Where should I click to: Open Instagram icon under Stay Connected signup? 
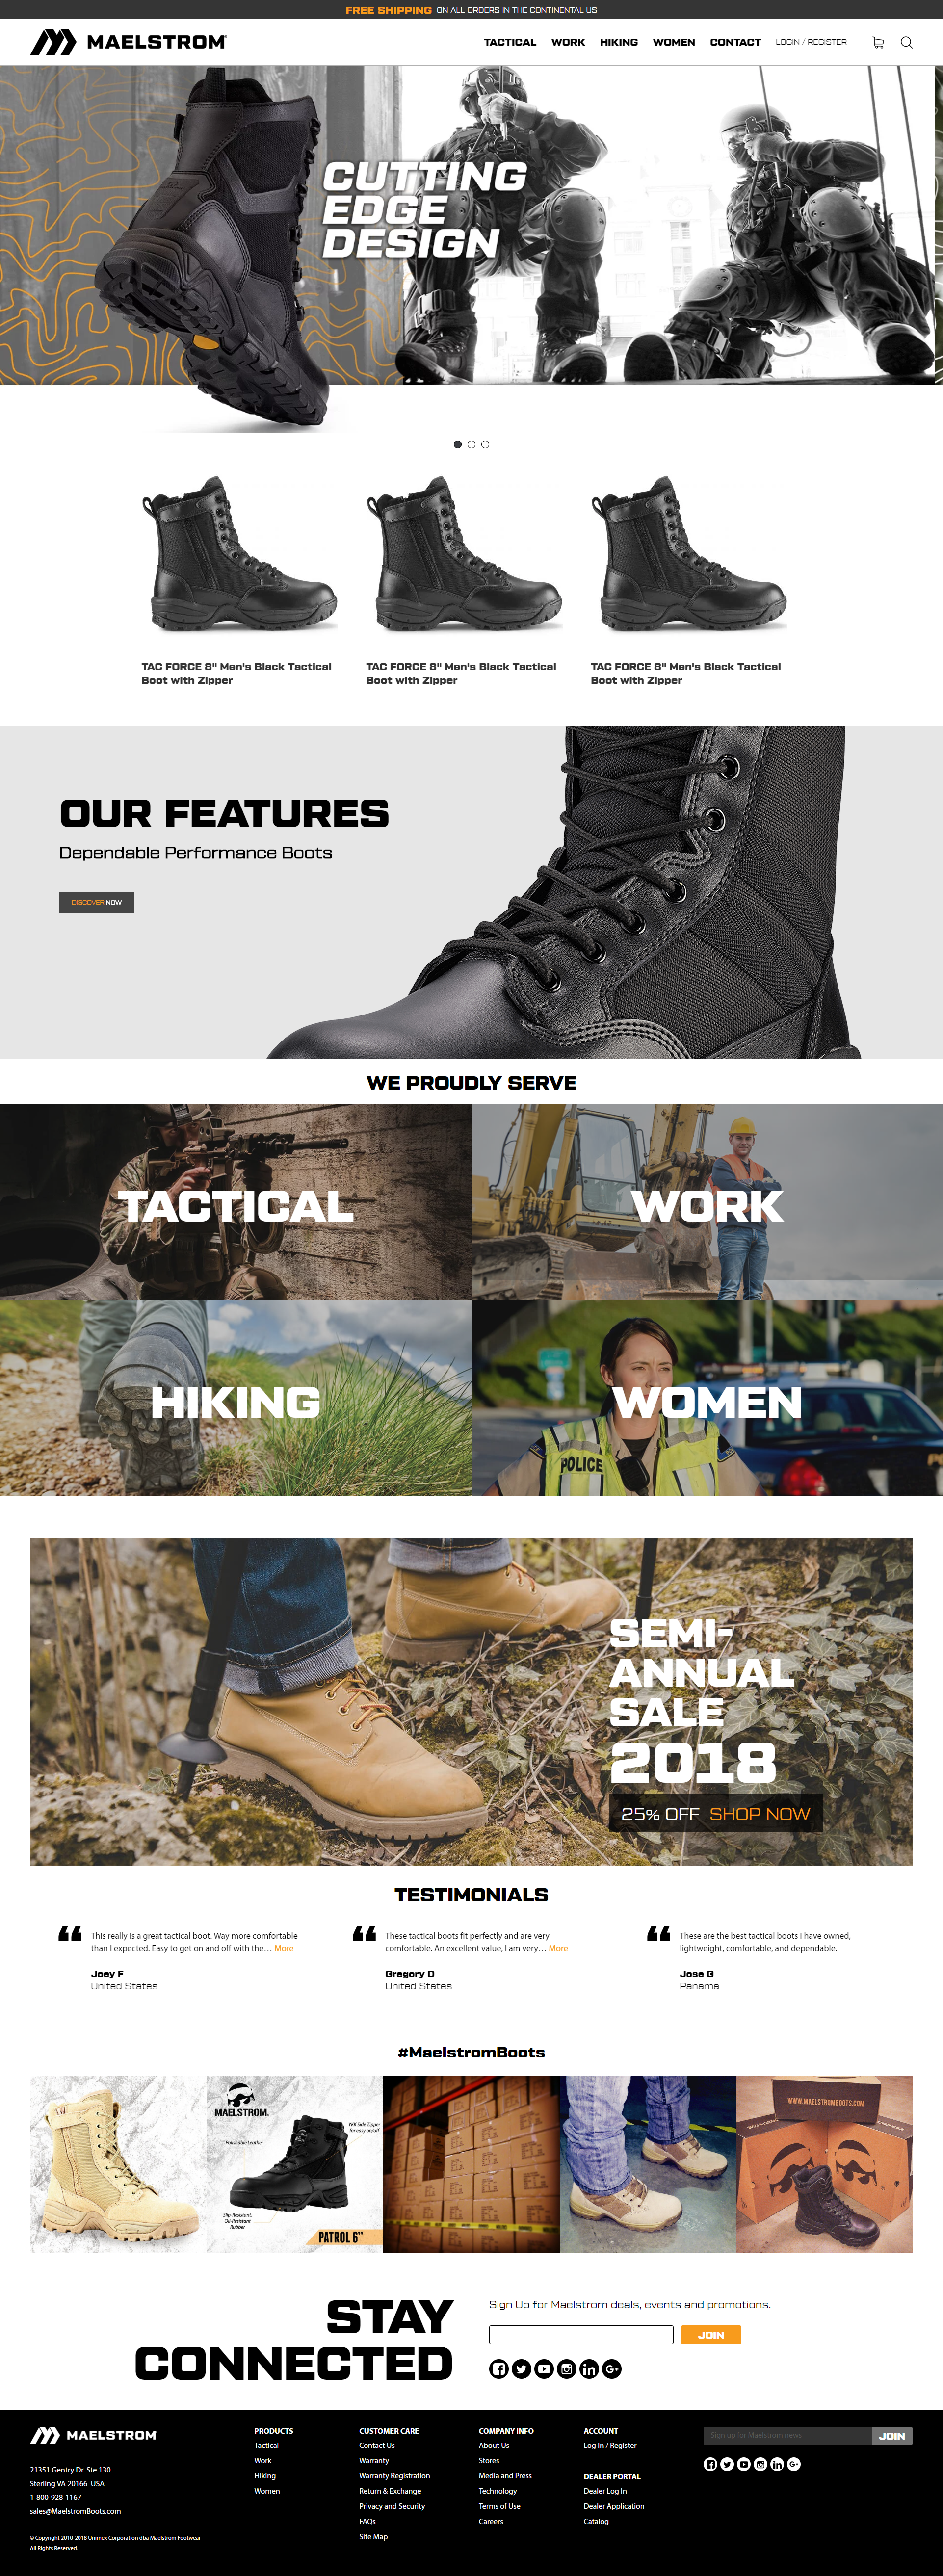click(x=566, y=2368)
